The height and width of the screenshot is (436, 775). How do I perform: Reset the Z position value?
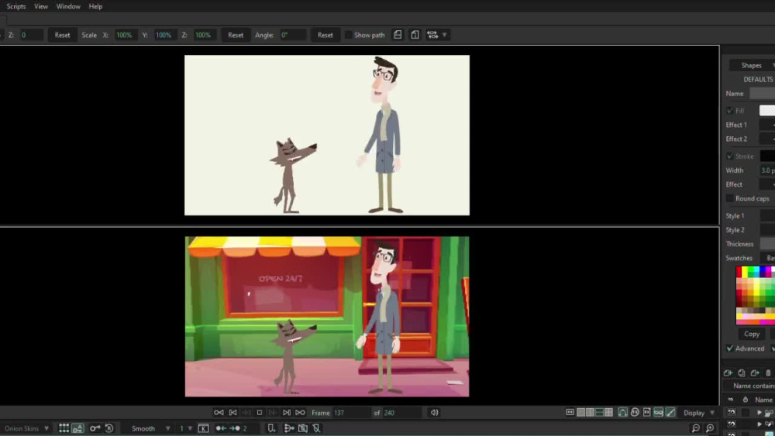click(x=62, y=35)
